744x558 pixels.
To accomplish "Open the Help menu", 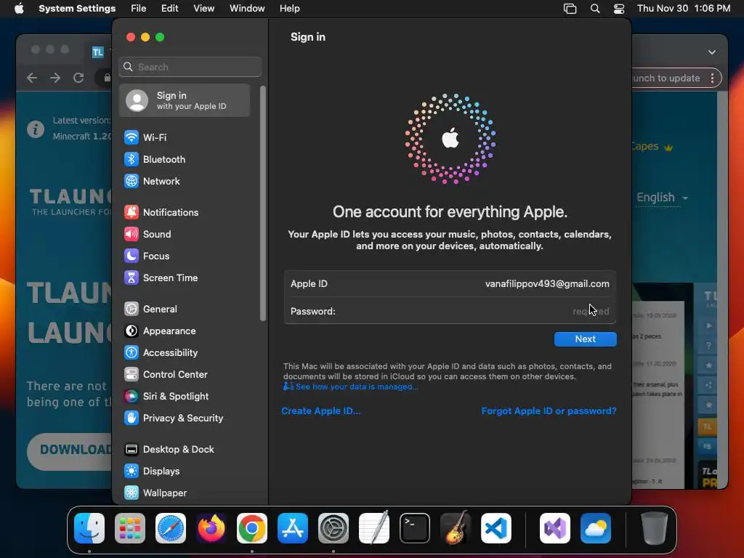I will tap(289, 9).
